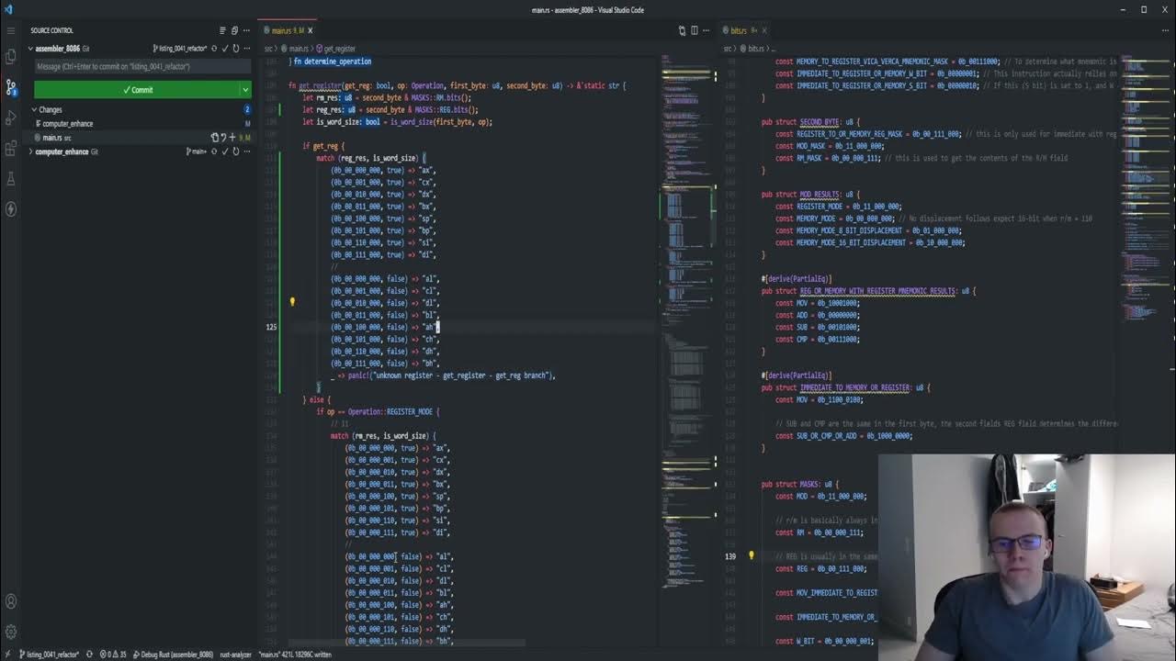Click sticky scroll line fn determine_operation
1176x661 pixels.
tap(333, 62)
